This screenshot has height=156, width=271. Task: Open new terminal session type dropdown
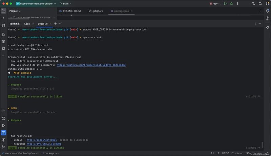click(60, 24)
